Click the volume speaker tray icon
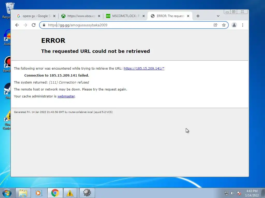This screenshot has height=198, width=265. (x=233, y=193)
